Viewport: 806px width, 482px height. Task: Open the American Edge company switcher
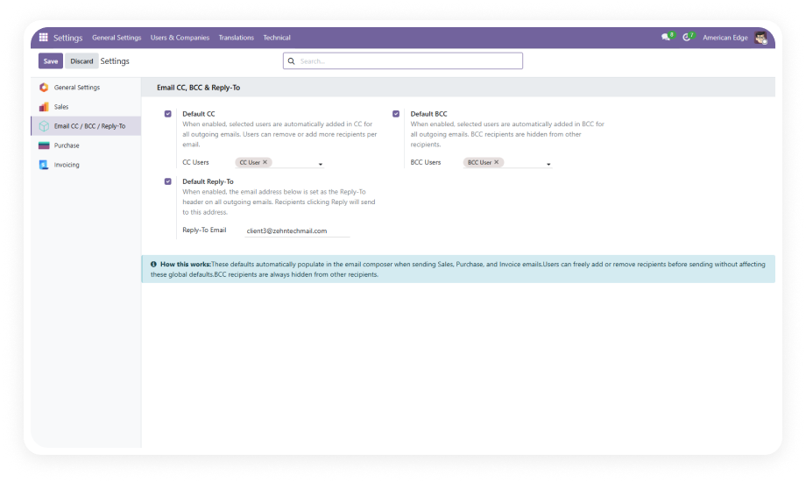725,38
